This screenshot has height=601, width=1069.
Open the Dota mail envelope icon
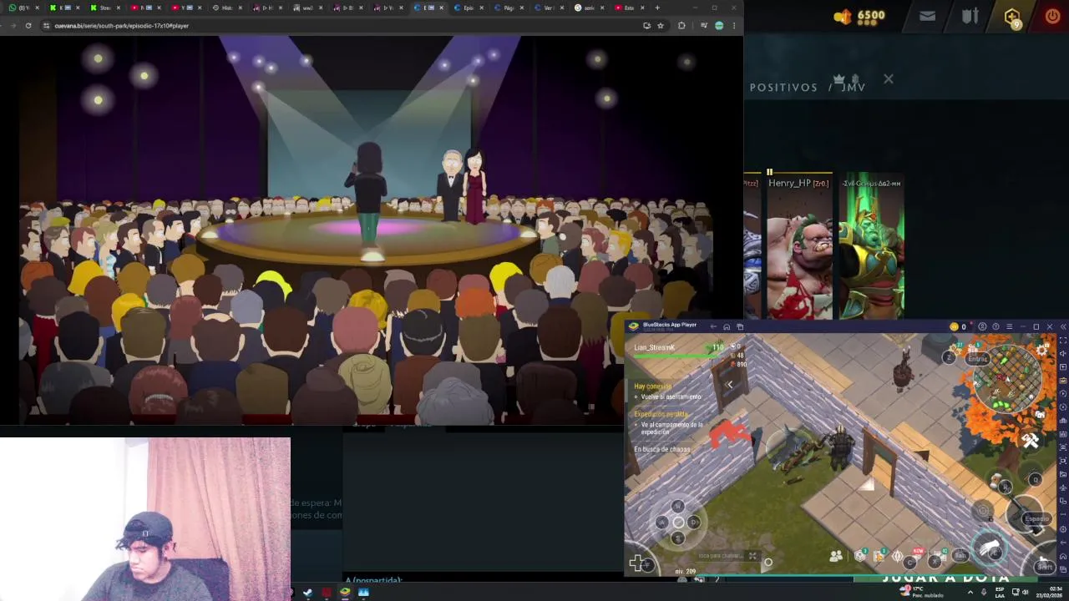click(927, 16)
